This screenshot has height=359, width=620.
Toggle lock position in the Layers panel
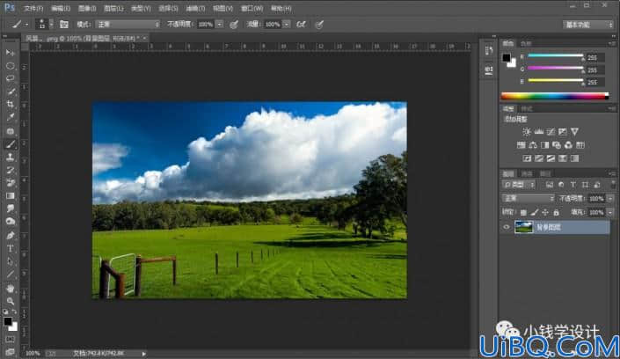(x=545, y=213)
